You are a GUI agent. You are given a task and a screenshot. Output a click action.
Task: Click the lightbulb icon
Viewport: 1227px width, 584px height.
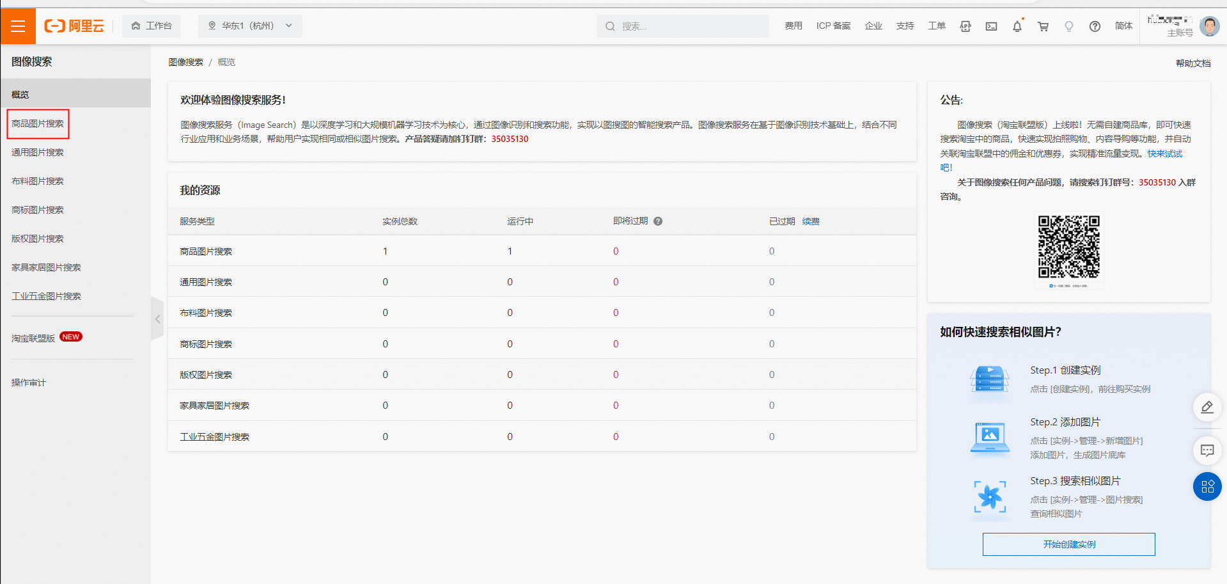click(x=1069, y=26)
